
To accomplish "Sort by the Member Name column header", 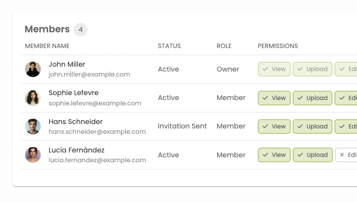I will [47, 46].
